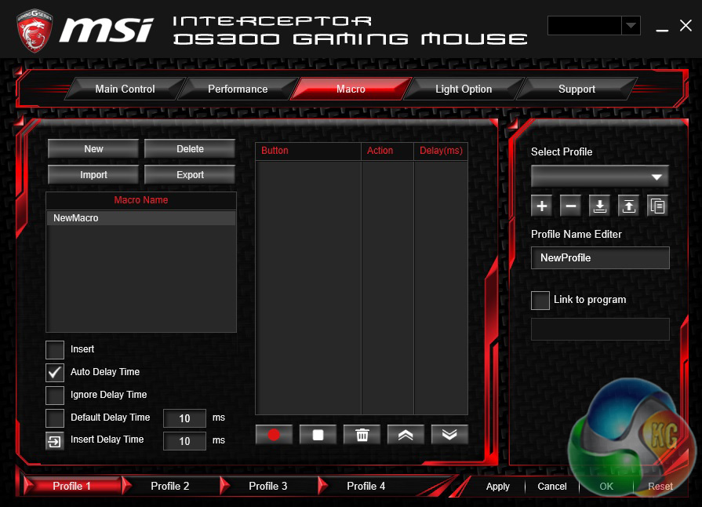Select the Macro tab
The width and height of the screenshot is (702, 507).
click(351, 89)
